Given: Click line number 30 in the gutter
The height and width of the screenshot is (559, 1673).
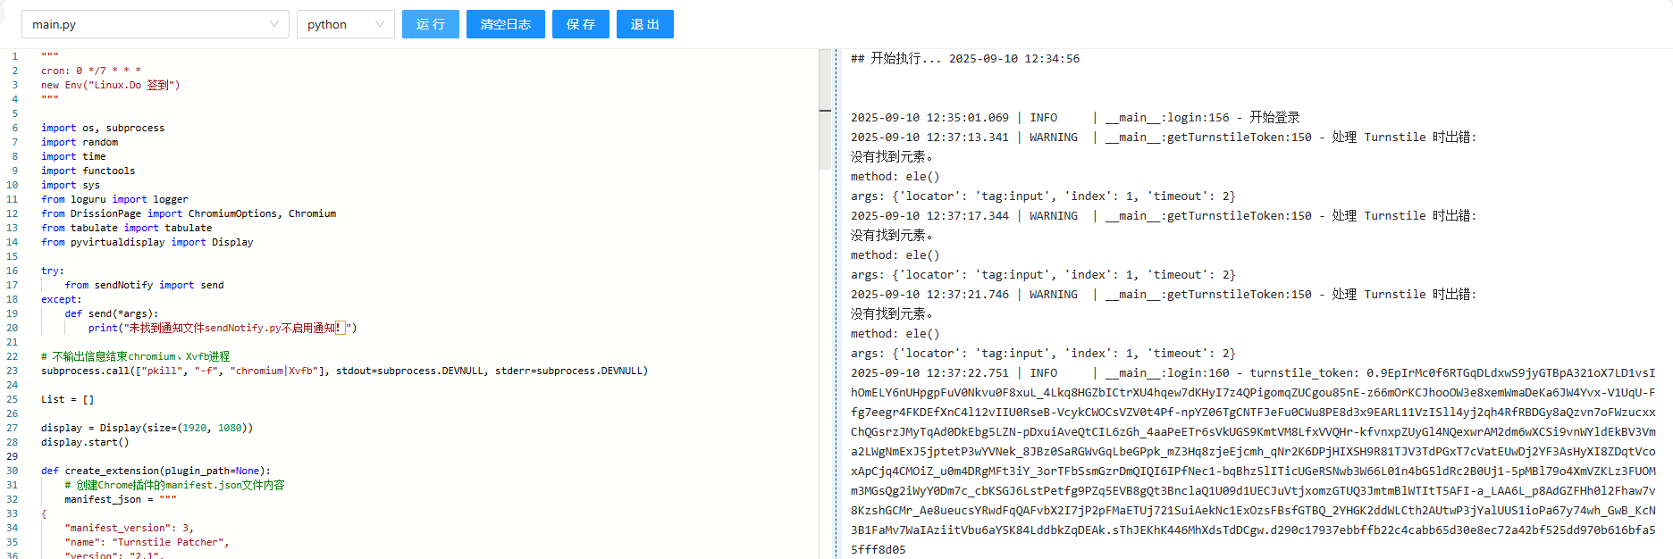Looking at the screenshot, I should coord(13,471).
